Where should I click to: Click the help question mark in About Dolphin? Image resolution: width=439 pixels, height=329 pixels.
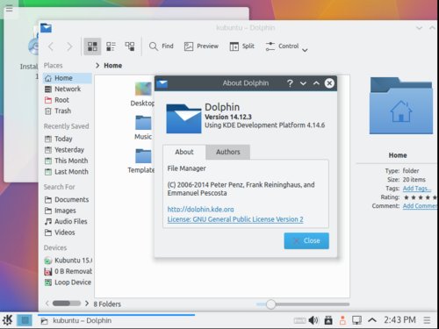[290, 83]
